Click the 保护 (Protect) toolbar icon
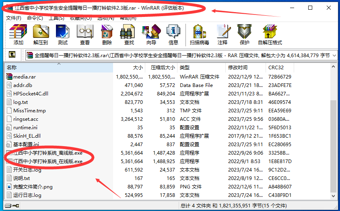This screenshot has width=340, height=211. [244, 32]
